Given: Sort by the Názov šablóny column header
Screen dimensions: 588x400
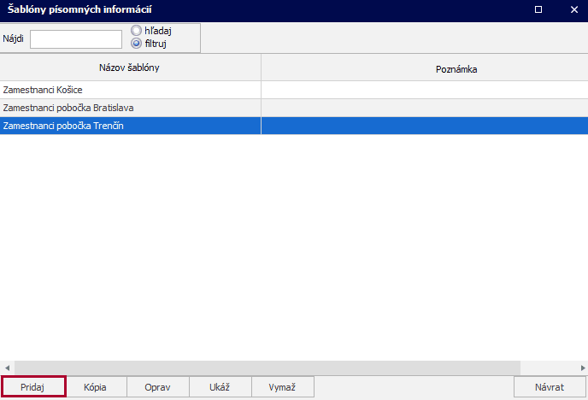Looking at the screenshot, I should click(130, 68).
